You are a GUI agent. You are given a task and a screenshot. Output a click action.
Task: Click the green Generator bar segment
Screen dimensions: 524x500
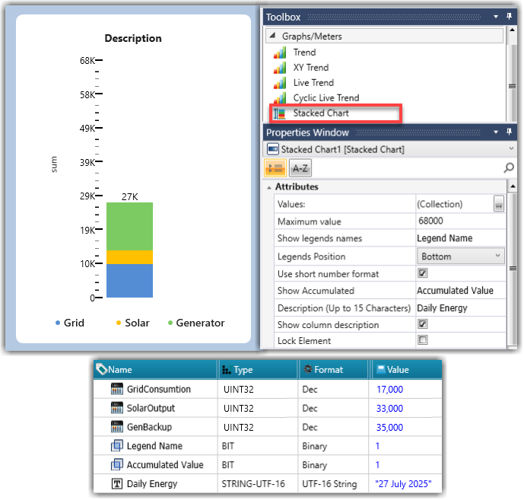point(129,226)
